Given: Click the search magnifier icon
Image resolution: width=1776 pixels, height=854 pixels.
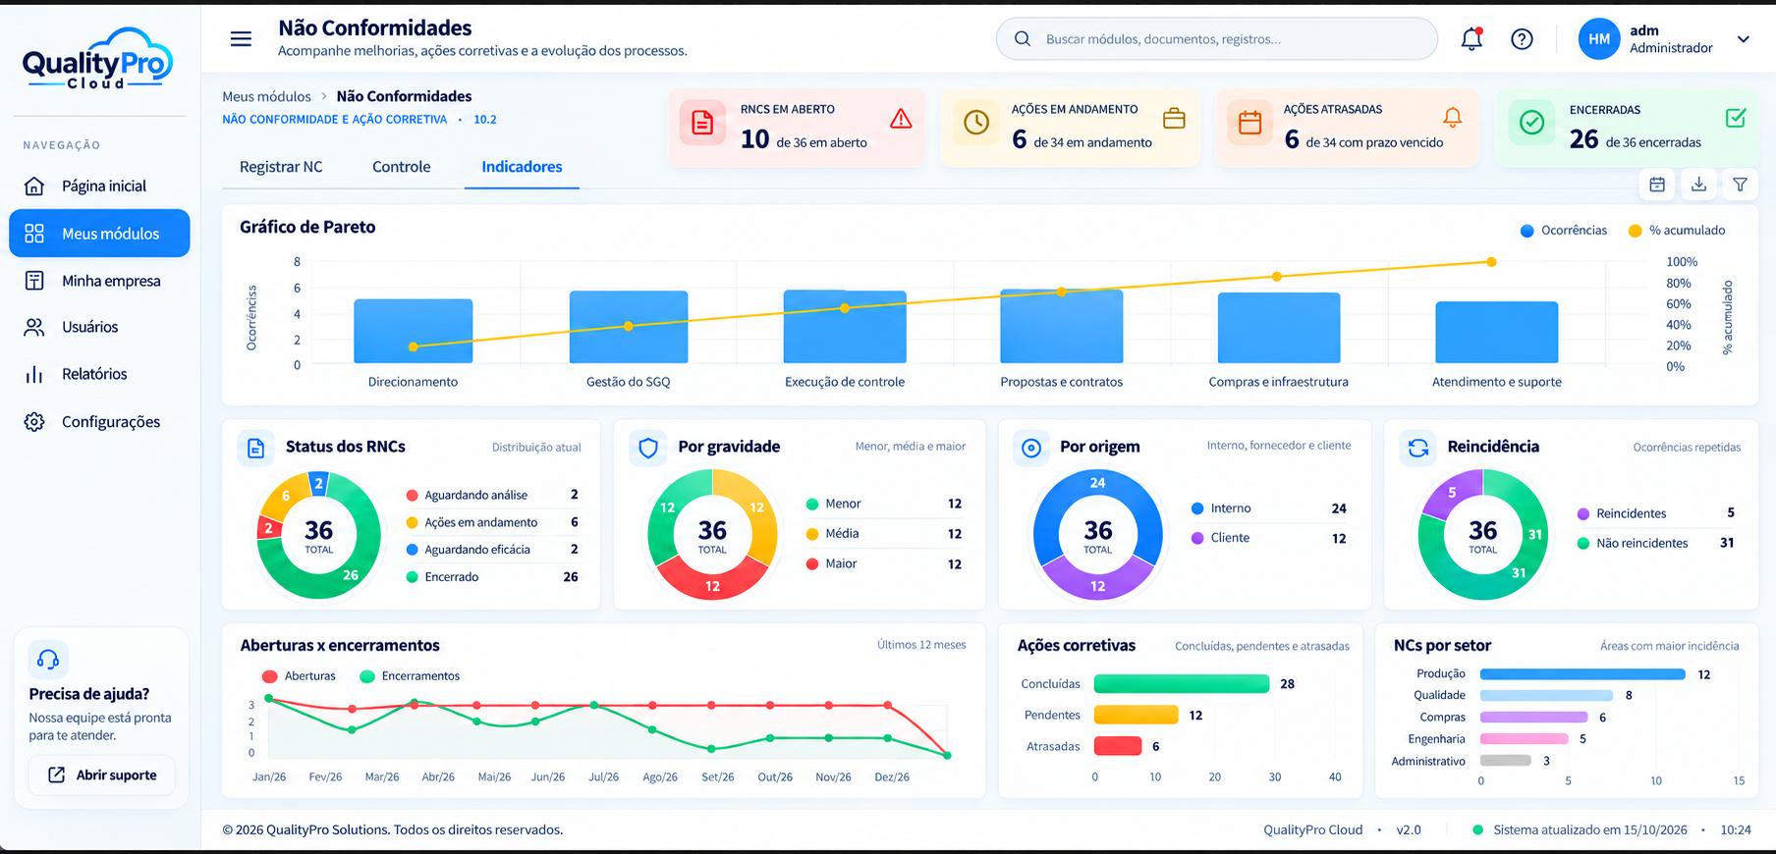Looking at the screenshot, I should coord(1023,39).
